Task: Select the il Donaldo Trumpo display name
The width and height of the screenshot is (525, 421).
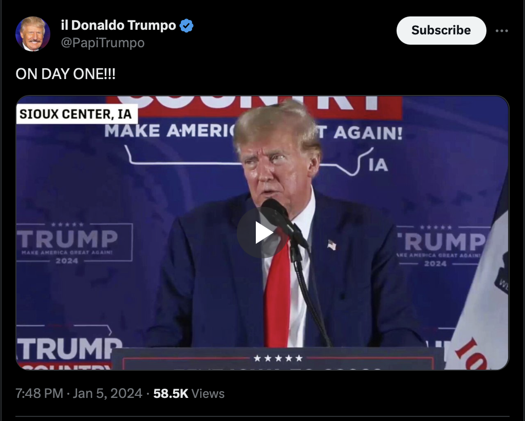Action: 118,26
